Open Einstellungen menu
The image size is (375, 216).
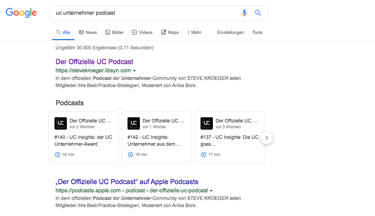(231, 32)
